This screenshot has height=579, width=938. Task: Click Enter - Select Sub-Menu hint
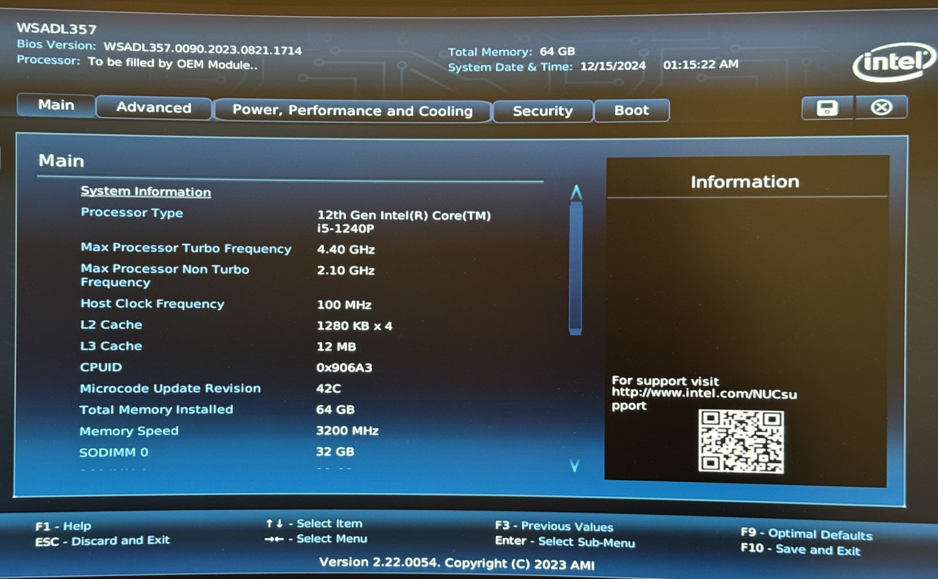click(x=565, y=541)
